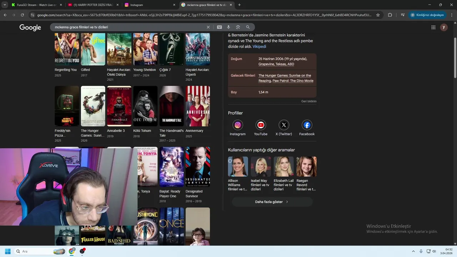Go back to the previous page
Screen dimensions: 457x257
click(x=5, y=15)
